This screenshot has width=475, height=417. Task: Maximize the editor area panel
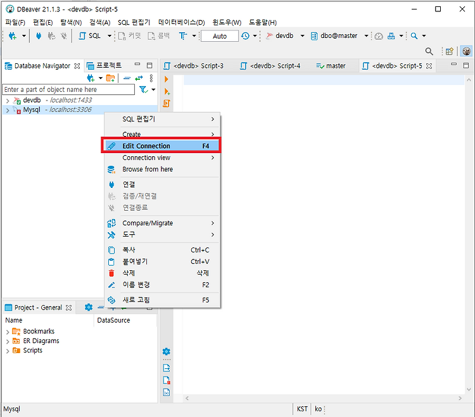coord(466,65)
